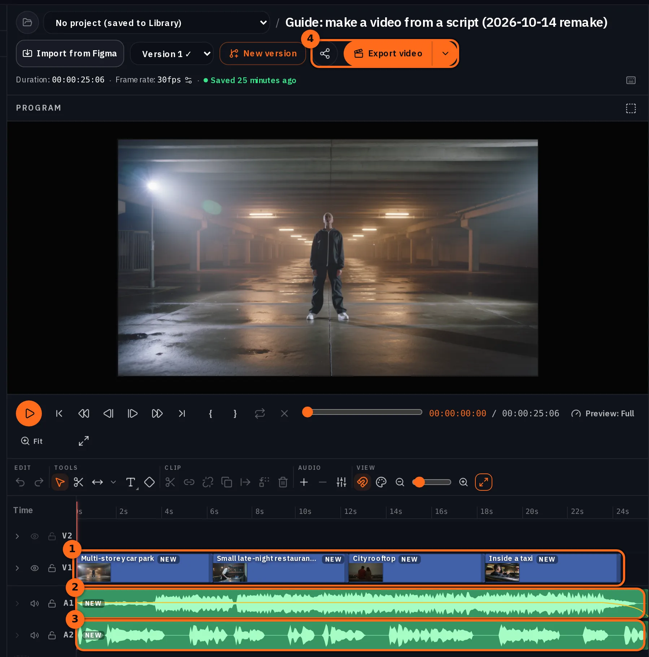Hide the V1 track with eye icon
Viewport: 649px width, 657px height.
click(x=35, y=568)
